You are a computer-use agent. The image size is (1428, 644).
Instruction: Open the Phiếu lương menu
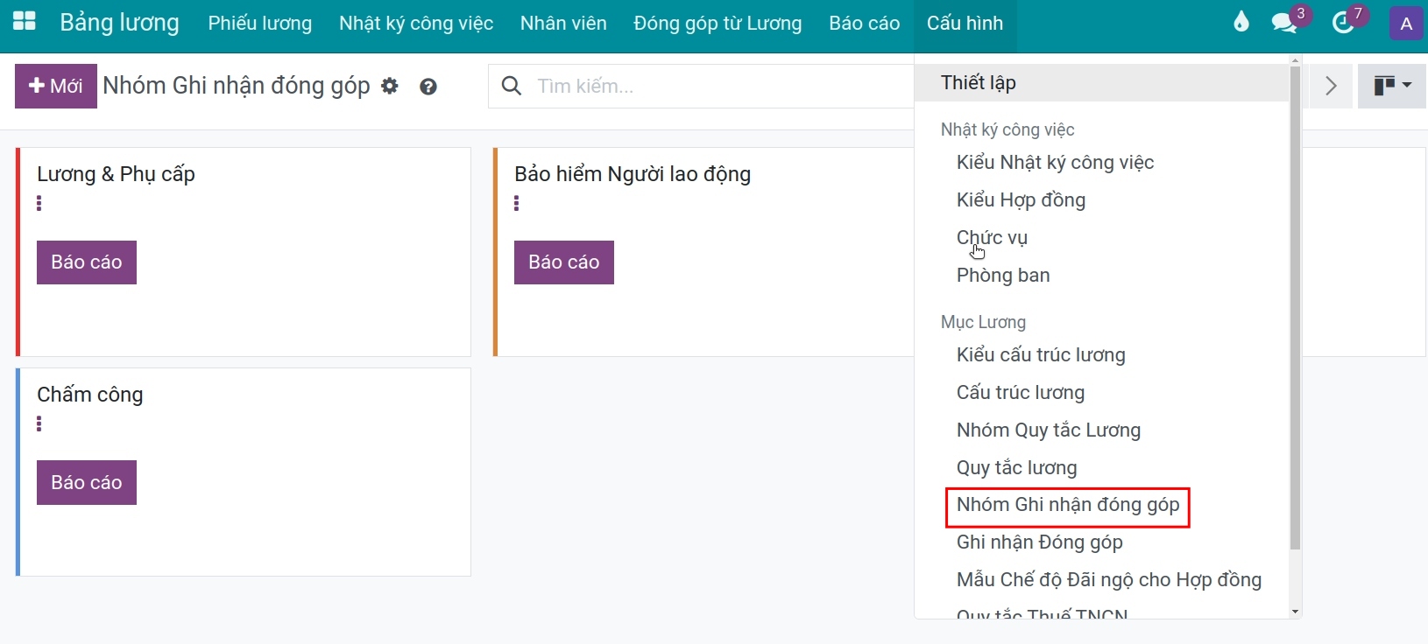pos(260,24)
